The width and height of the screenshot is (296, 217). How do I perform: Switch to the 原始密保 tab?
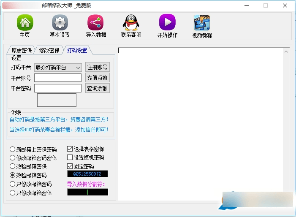pos(20,50)
